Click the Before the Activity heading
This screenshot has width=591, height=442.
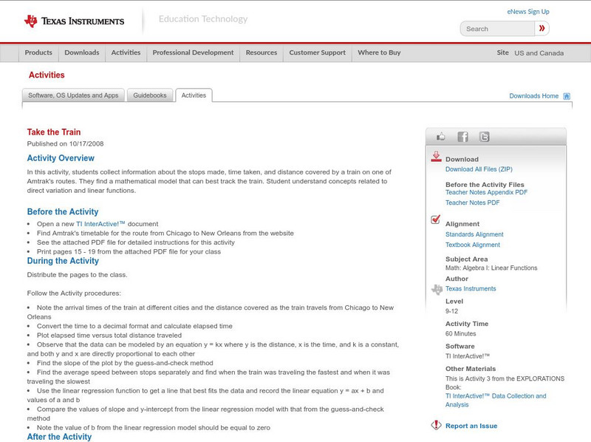63,212
